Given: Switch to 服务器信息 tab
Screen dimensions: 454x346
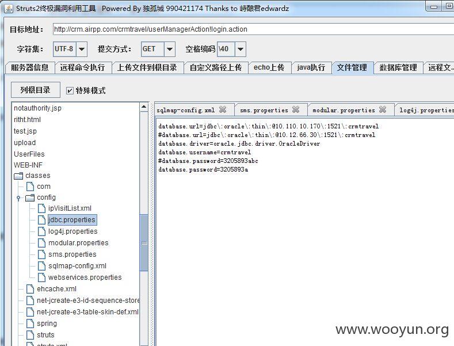Looking at the screenshot, I should (30, 68).
